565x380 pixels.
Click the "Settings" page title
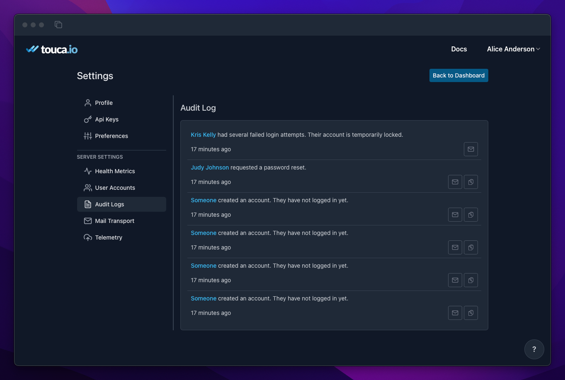pyautogui.click(x=95, y=76)
